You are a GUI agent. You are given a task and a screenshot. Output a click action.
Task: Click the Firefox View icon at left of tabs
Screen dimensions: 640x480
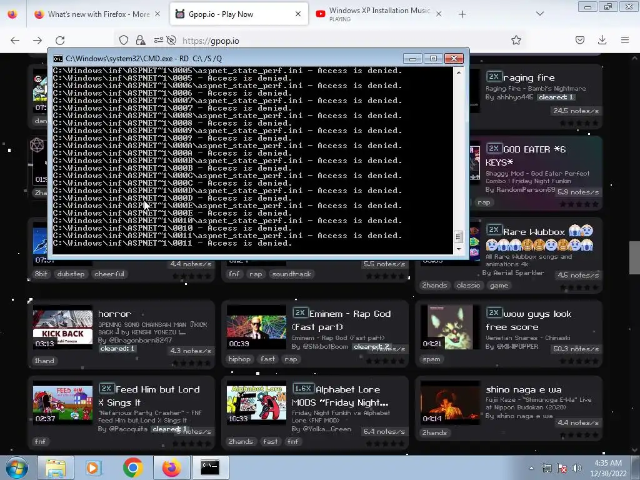(12, 14)
